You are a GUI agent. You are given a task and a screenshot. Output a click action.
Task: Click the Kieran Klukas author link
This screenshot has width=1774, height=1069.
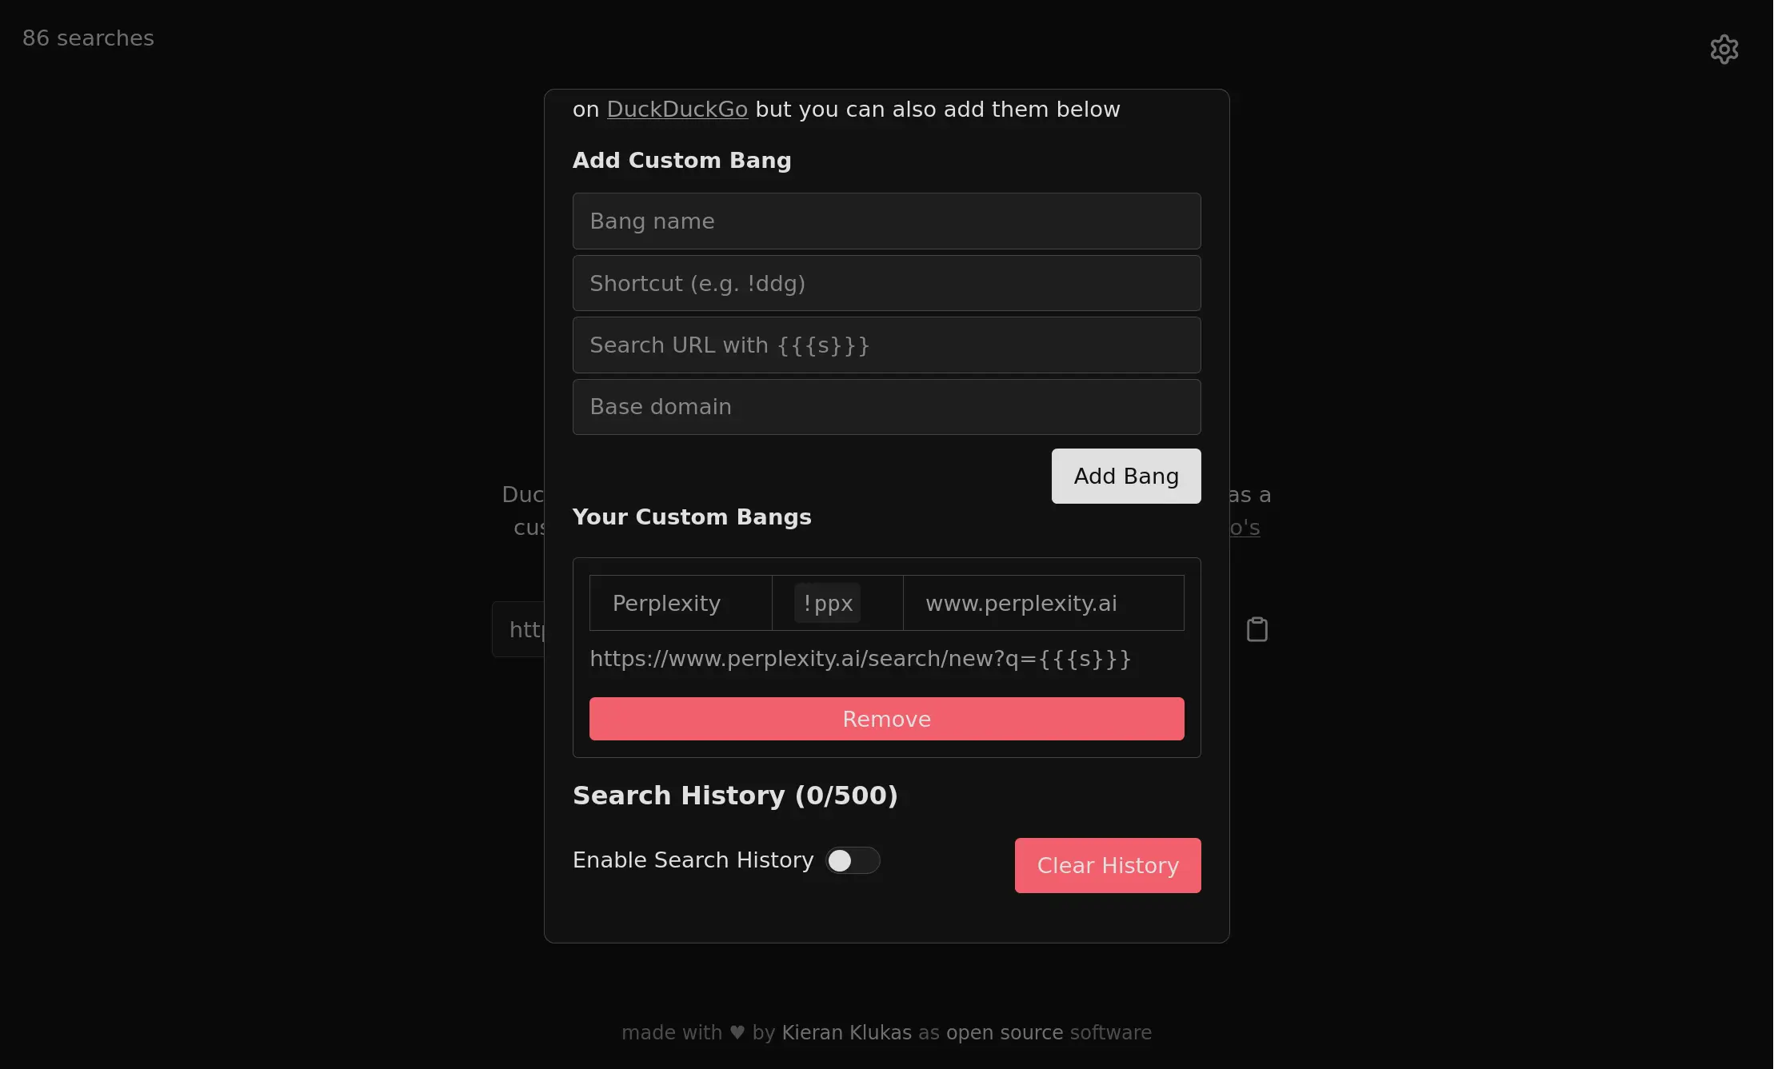coord(846,1032)
